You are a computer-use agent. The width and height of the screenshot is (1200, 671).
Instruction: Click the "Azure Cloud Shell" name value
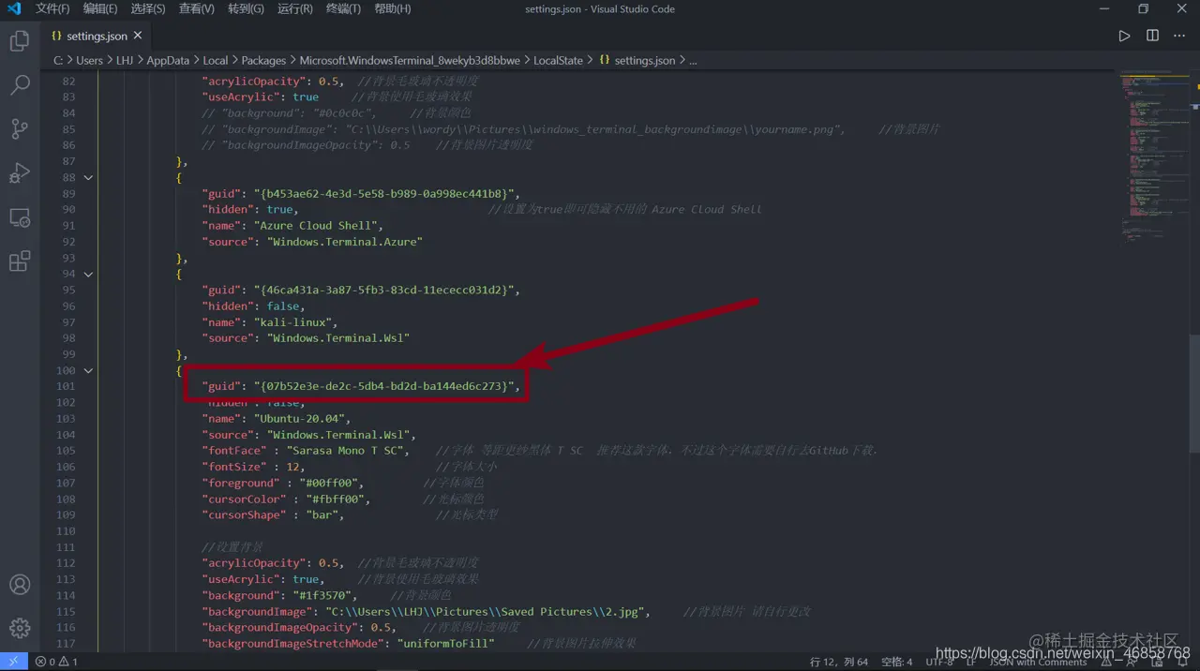coord(315,225)
